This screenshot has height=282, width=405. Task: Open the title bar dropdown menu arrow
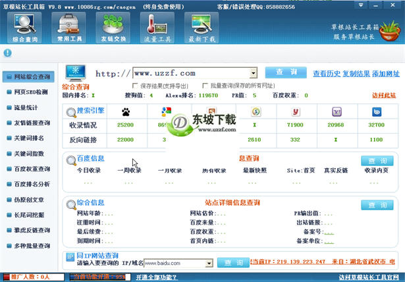[x=361, y=5]
